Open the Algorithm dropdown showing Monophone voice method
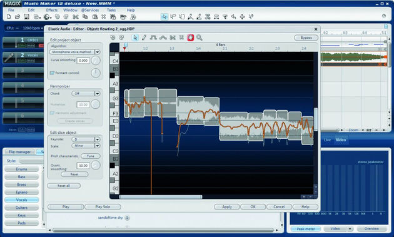 pyautogui.click(x=74, y=52)
